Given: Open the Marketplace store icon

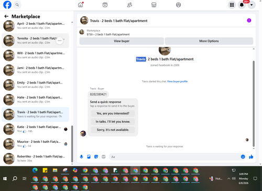Looking at the screenshot, I should click(154, 5).
